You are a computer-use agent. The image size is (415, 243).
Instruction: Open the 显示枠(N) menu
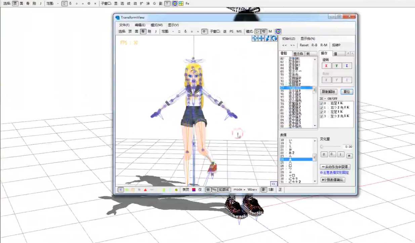click(x=308, y=39)
